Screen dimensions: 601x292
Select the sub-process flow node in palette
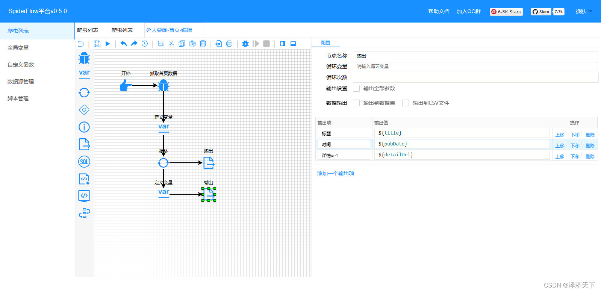coord(84,213)
